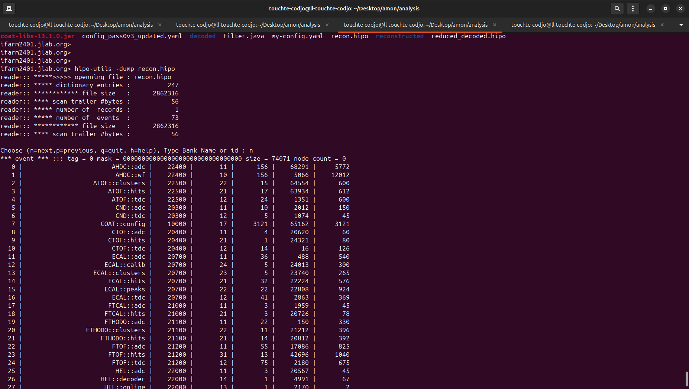Click the Filter.java file name
This screenshot has width=689, height=389.
click(244, 36)
